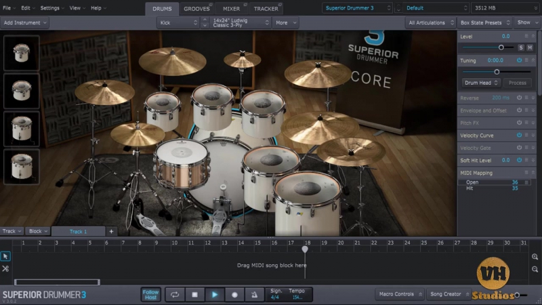Open the Superior Drummer 3 library dropdown
This screenshot has width=542, height=305.
tap(358, 8)
